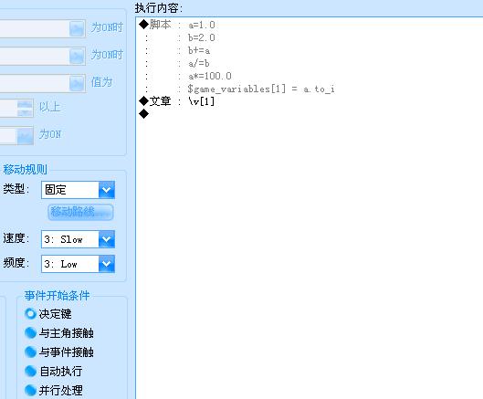The height and width of the screenshot is (399, 483).
Task: Click the first 为ON时 switch selector arrow
Action: pos(77,29)
